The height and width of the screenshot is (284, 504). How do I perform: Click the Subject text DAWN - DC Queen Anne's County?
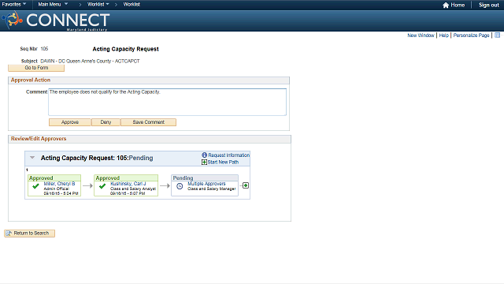pos(90,61)
